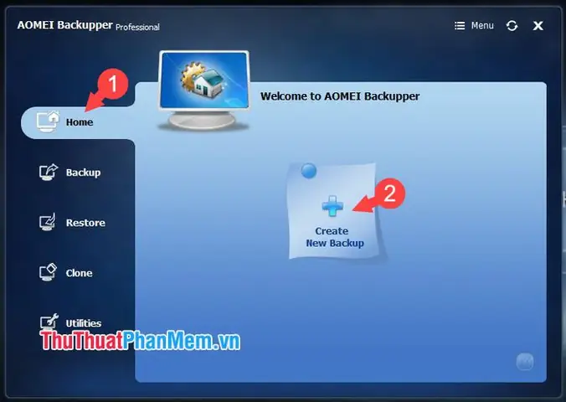Click the refresh arrows icon
Screen dimensions: 566x402
pos(512,26)
